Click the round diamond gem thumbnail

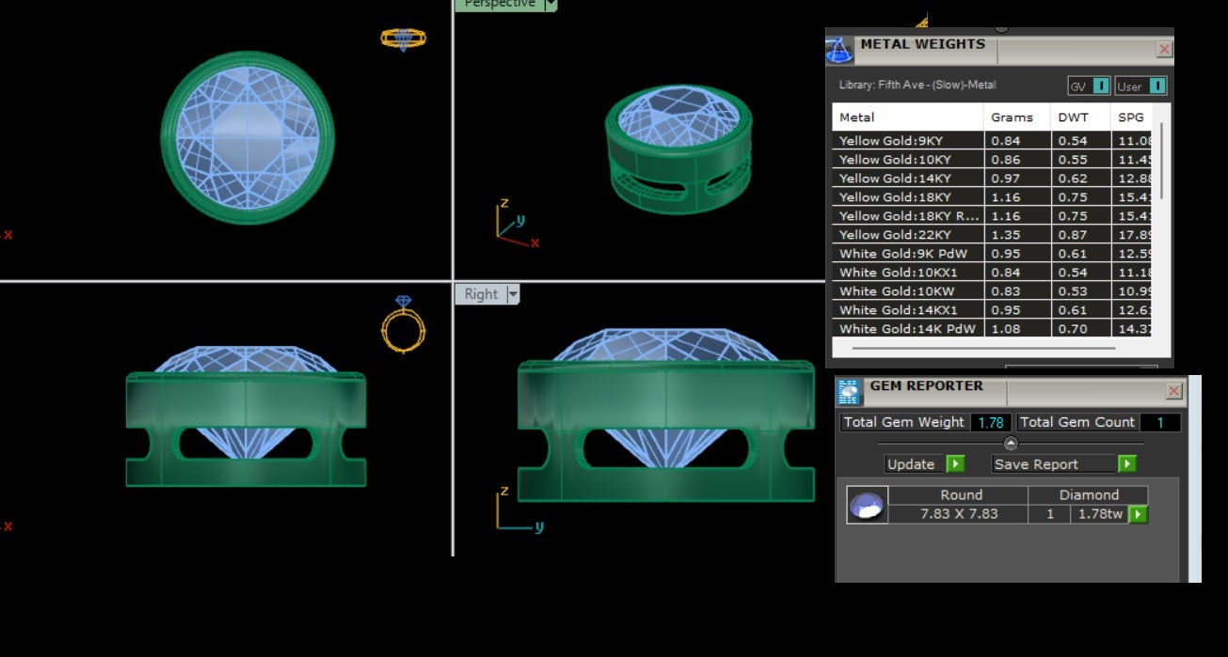coord(867,505)
